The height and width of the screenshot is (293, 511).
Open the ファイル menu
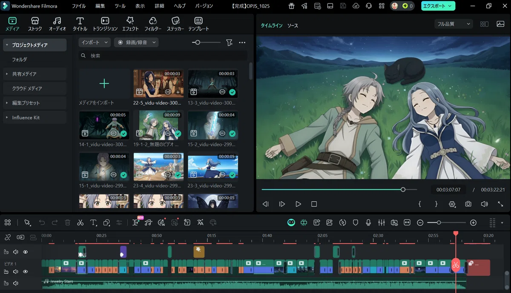click(78, 6)
